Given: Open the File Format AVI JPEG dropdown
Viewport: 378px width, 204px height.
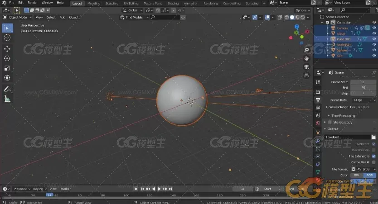Looking at the screenshot, I should pyautogui.click(x=363, y=169).
